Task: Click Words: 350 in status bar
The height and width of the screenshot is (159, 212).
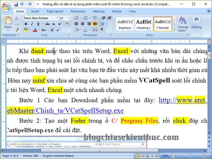Action: tap(30, 156)
